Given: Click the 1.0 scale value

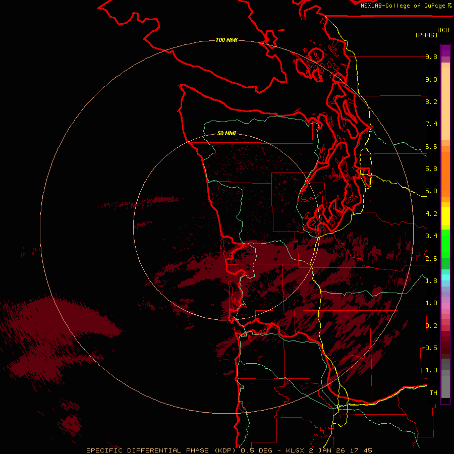Looking at the screenshot, I should (x=431, y=303).
